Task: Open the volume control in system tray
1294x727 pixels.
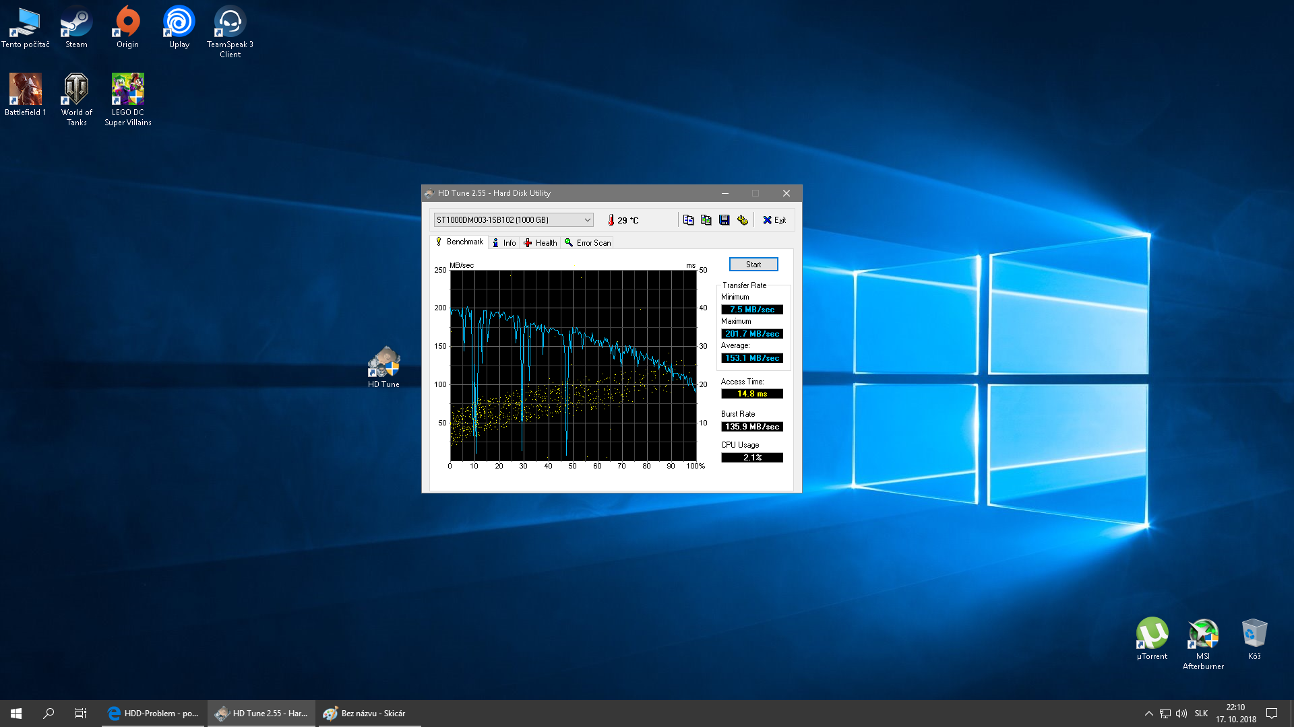Action: click(1181, 714)
